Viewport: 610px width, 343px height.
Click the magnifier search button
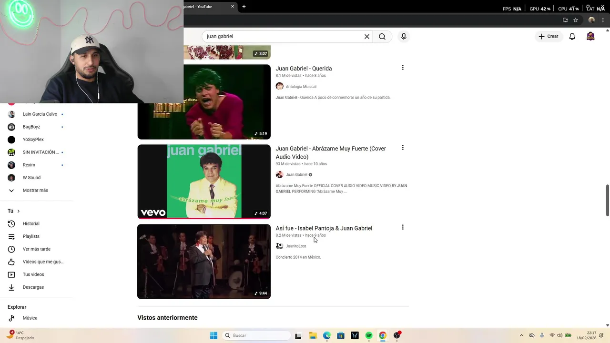coord(382,37)
